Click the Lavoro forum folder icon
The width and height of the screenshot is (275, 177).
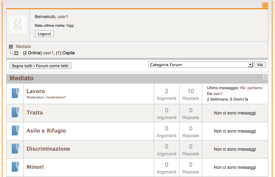coord(15,94)
